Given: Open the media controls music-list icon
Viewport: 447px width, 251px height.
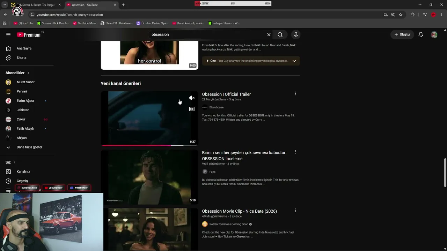Looking at the screenshot, I should pyautogui.click(x=425, y=15).
